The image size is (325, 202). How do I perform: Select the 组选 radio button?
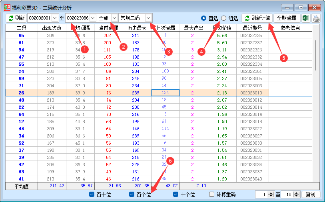pyautogui.click(x=223, y=18)
